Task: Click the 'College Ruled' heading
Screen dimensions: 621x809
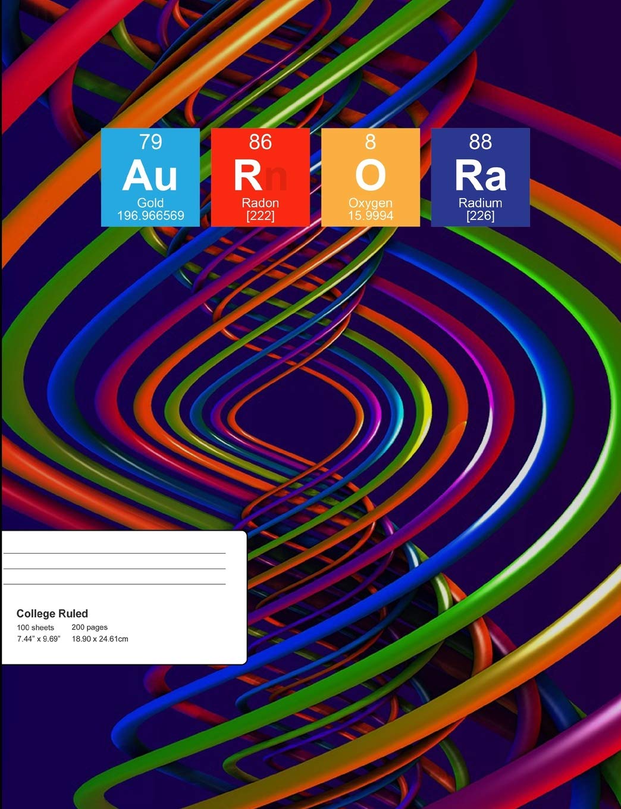Action: tap(52, 614)
